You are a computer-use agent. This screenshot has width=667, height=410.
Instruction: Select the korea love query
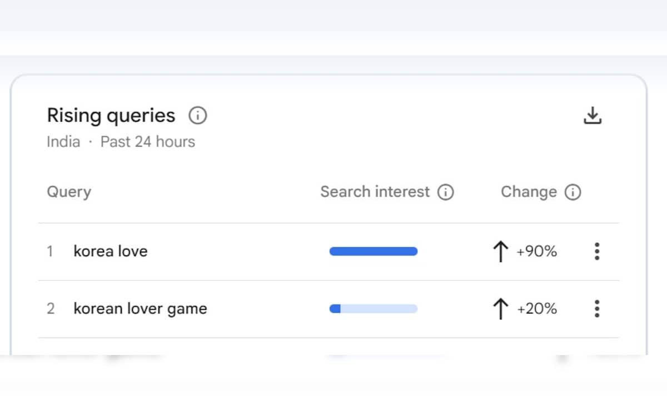pyautogui.click(x=110, y=251)
